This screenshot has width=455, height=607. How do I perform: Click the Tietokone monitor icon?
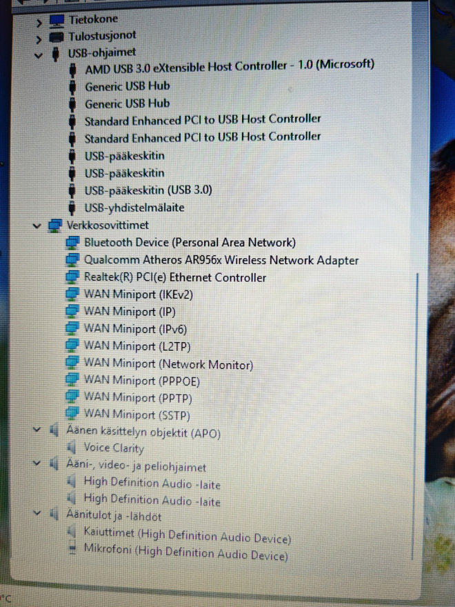[57, 21]
